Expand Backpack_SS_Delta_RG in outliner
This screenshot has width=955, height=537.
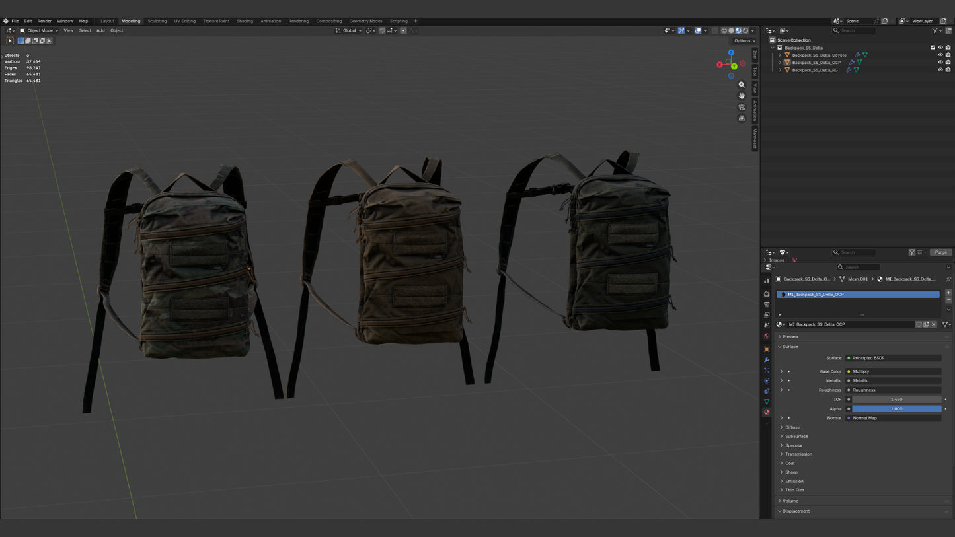780,70
